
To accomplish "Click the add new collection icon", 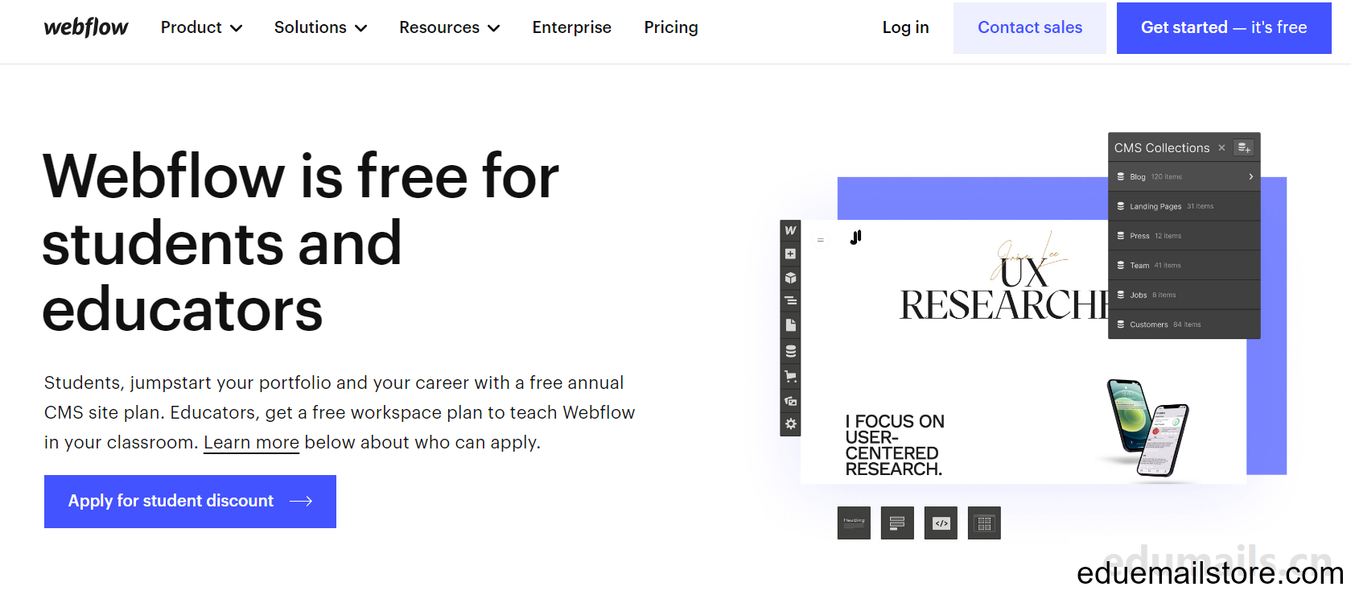I will click(x=1244, y=147).
